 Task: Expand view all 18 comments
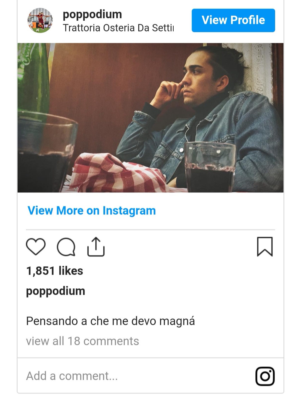tap(83, 341)
